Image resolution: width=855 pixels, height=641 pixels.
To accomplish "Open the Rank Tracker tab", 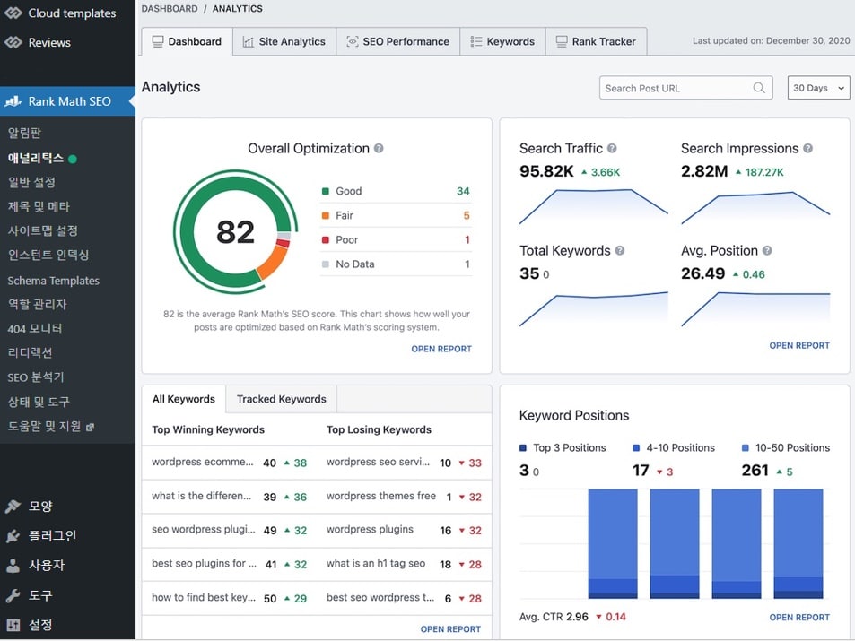I will point(596,41).
